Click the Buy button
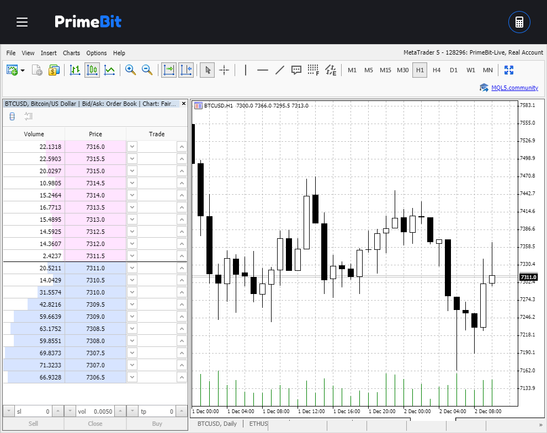Viewport: 547px width, 433px height. click(157, 424)
